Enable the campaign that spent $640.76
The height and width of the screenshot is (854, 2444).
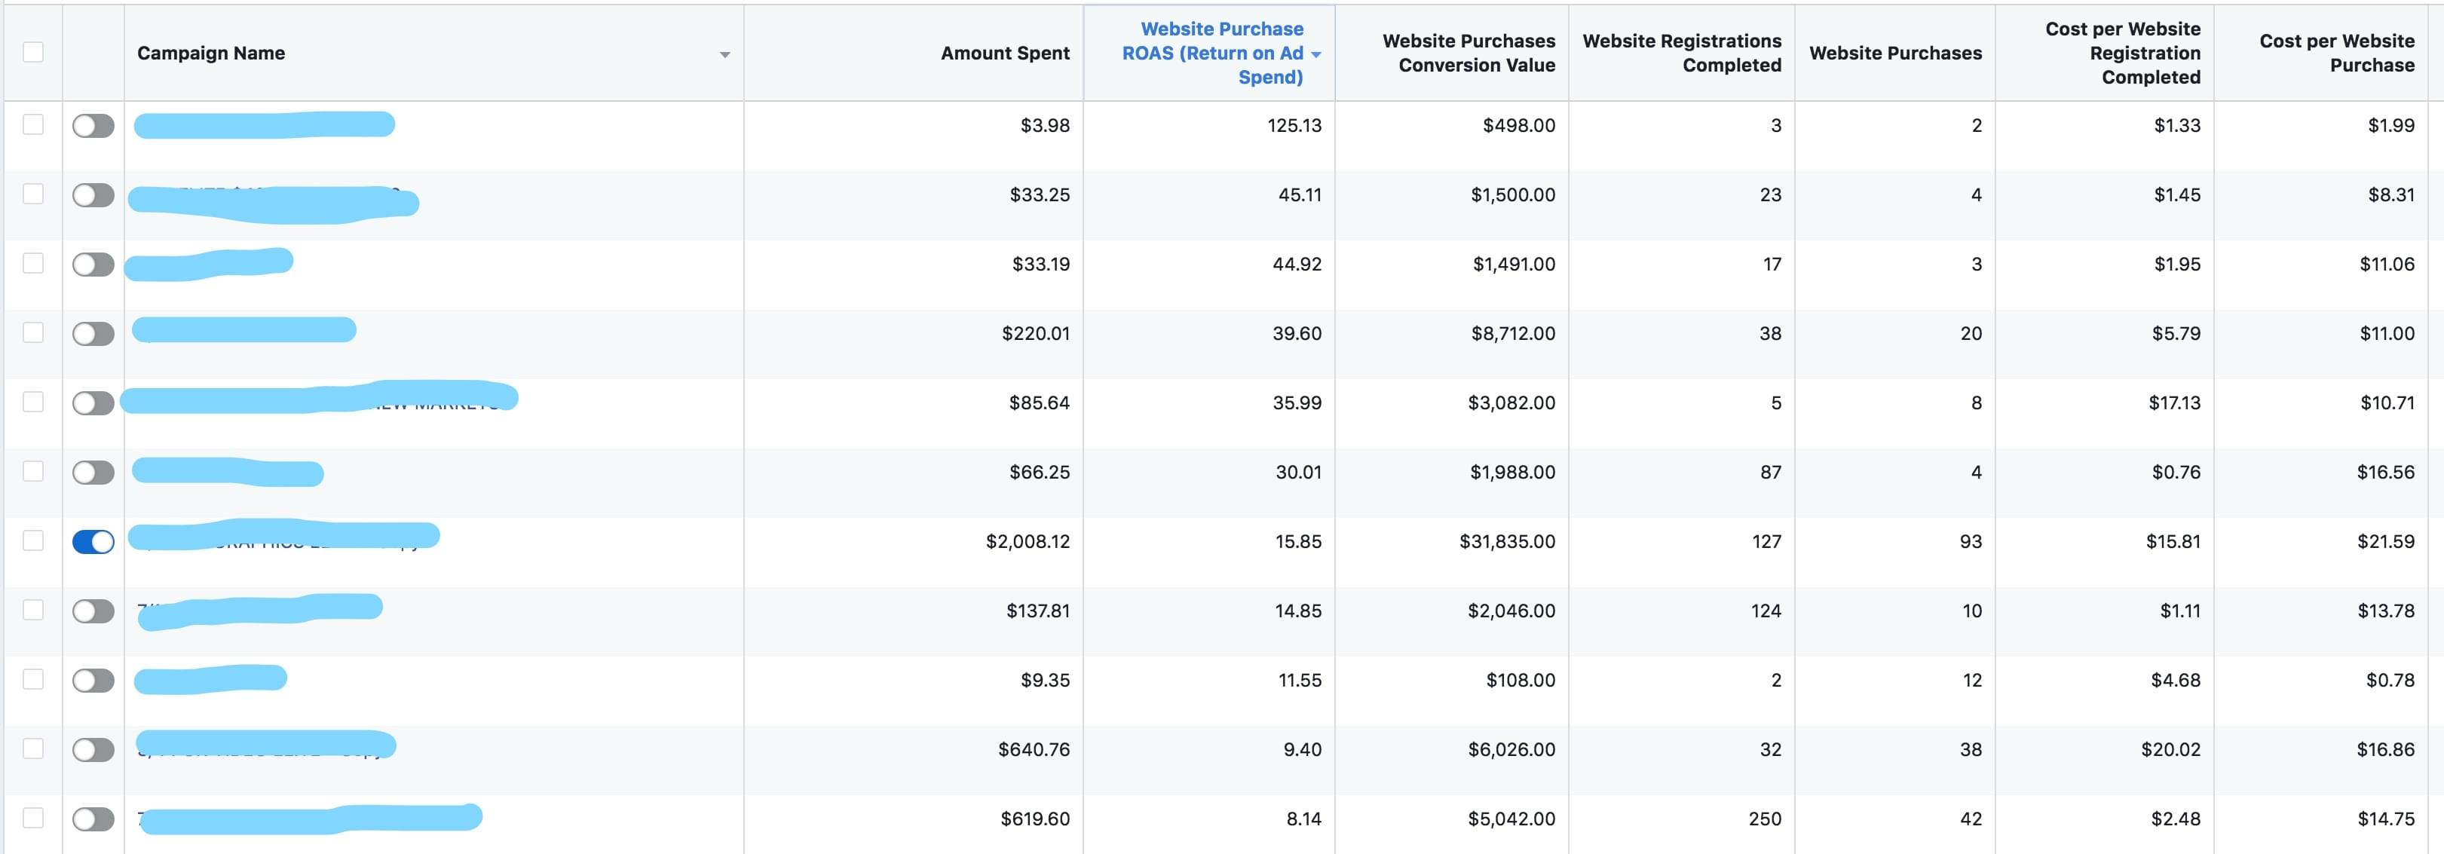pyautogui.click(x=93, y=750)
